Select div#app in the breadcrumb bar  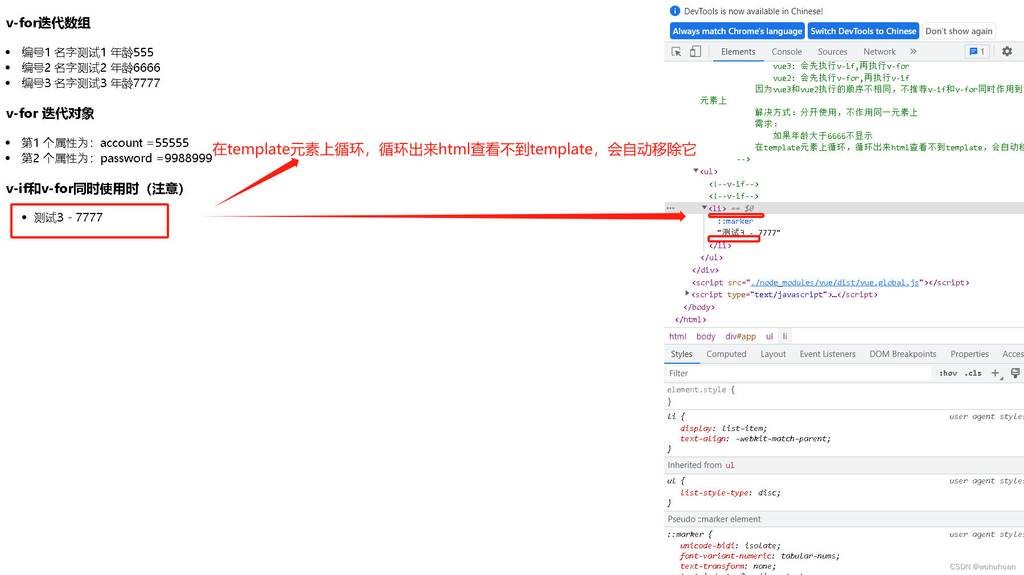tap(741, 336)
